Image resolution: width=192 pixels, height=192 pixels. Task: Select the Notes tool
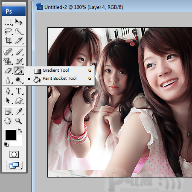coord(8,111)
